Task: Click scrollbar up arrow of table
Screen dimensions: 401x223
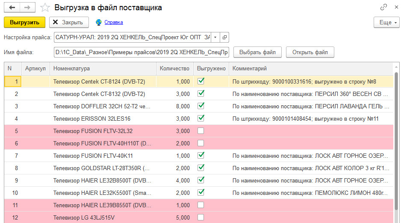Action: point(397,67)
